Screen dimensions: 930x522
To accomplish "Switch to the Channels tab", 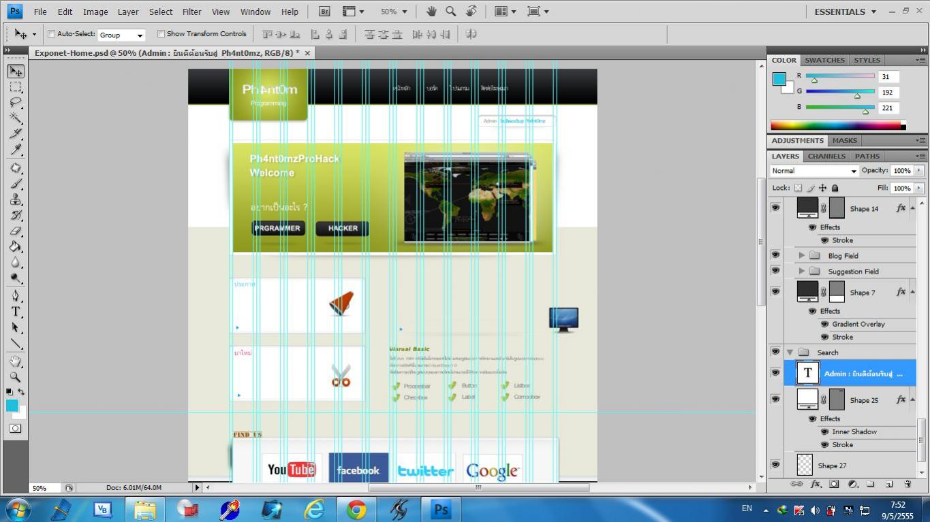I will pyautogui.click(x=826, y=156).
